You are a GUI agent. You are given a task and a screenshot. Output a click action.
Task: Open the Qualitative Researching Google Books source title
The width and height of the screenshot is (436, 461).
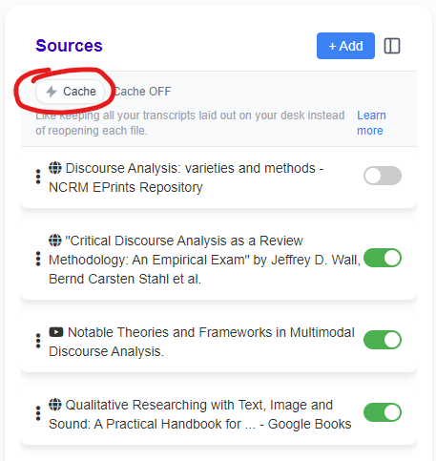[x=200, y=414]
